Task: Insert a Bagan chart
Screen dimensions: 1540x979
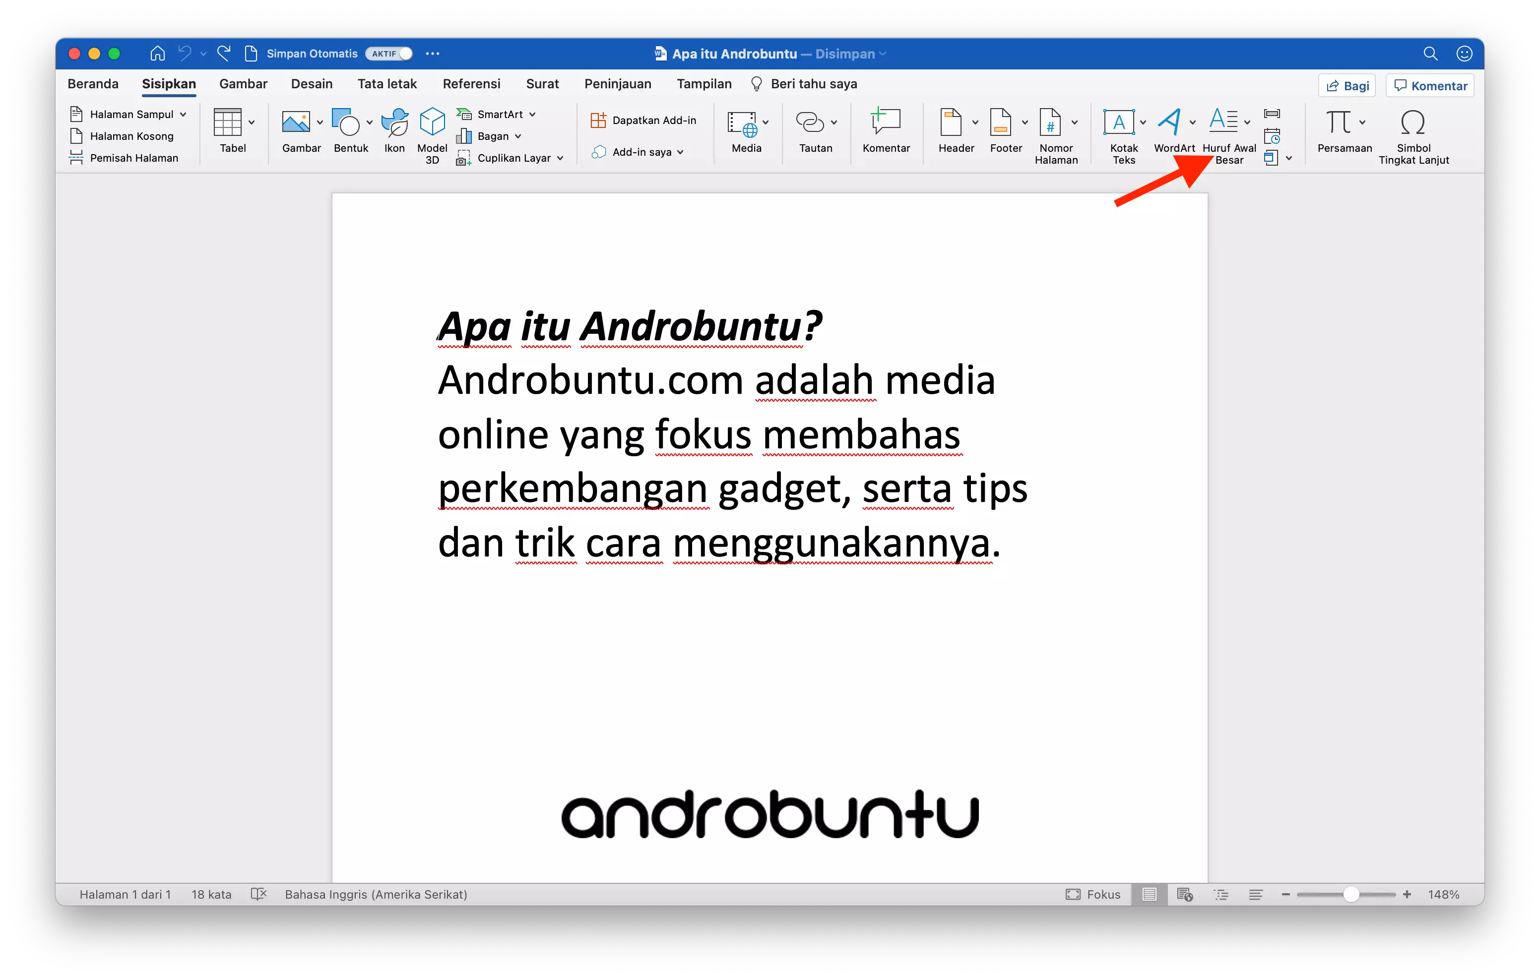Action: 491,135
